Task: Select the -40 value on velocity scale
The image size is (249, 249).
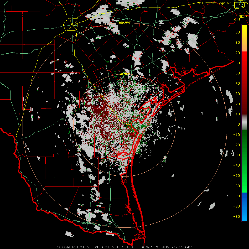Action: [x=237, y=165]
